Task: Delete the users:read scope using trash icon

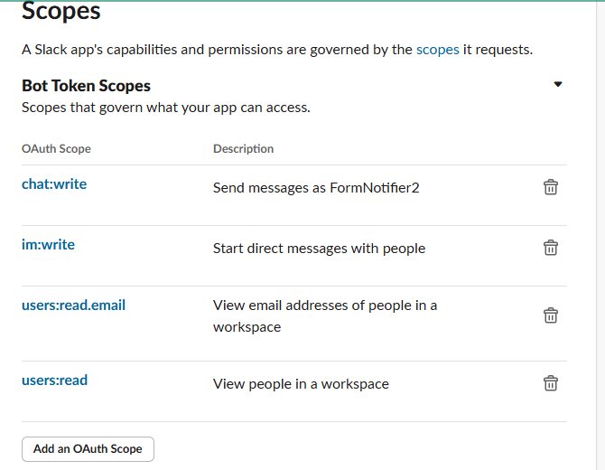Action: [x=551, y=383]
